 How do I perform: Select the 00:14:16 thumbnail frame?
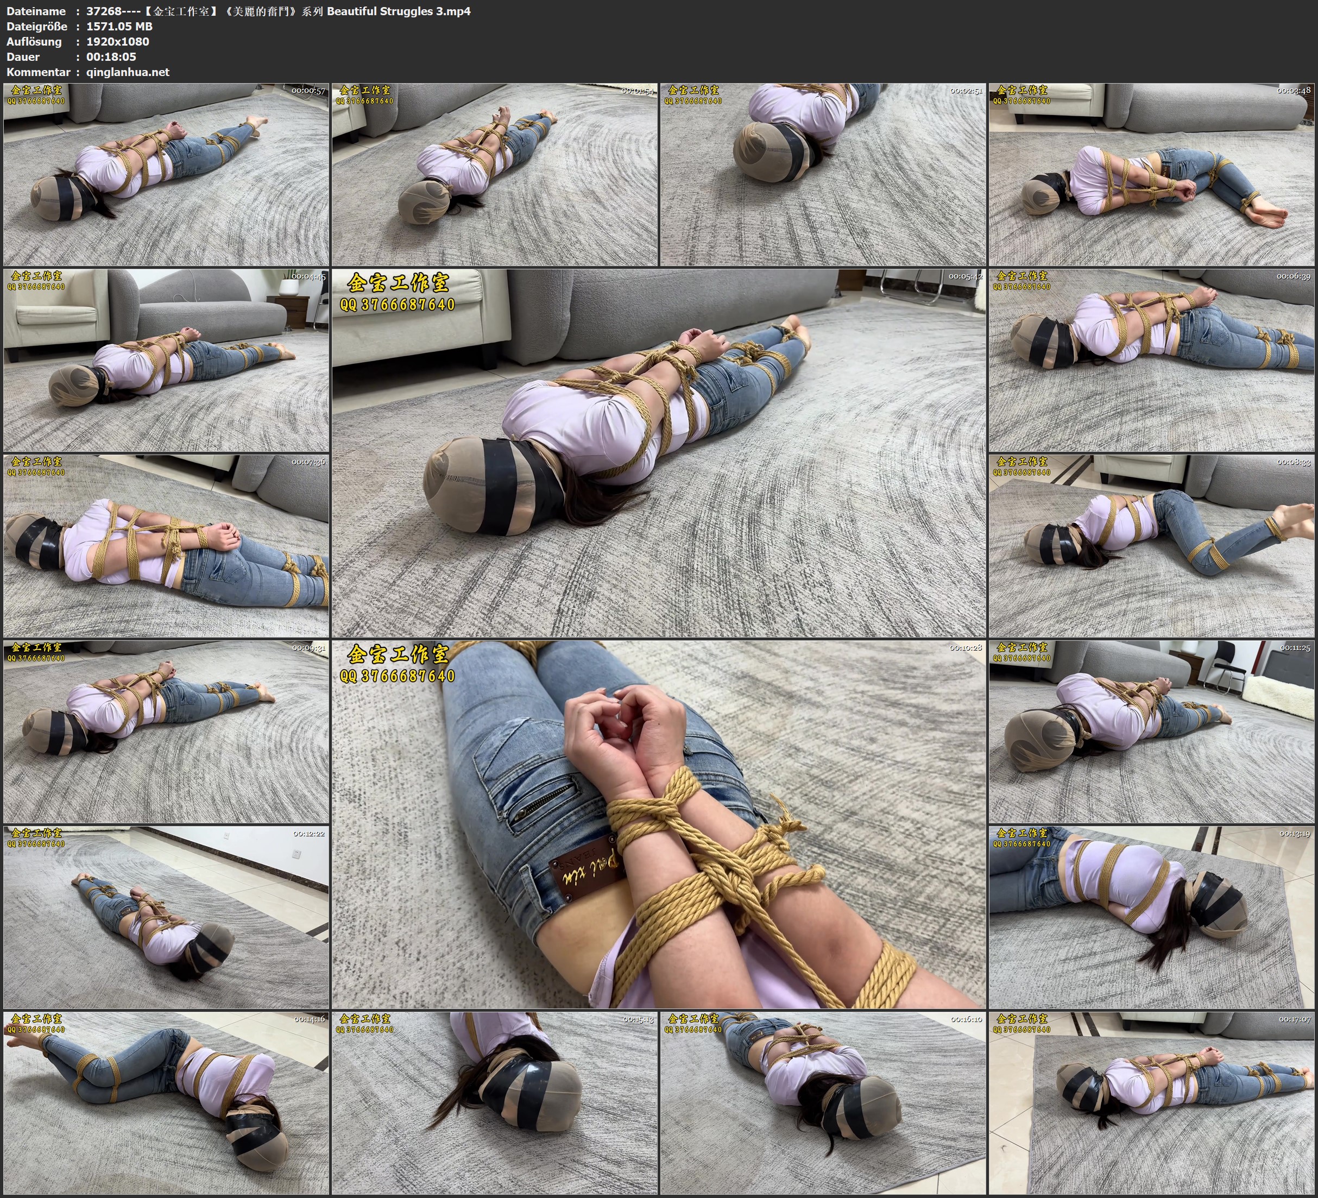(166, 1103)
